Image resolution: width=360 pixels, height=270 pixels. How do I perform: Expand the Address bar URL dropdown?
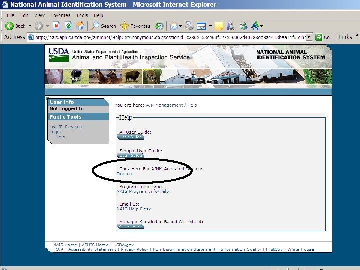coord(309,37)
